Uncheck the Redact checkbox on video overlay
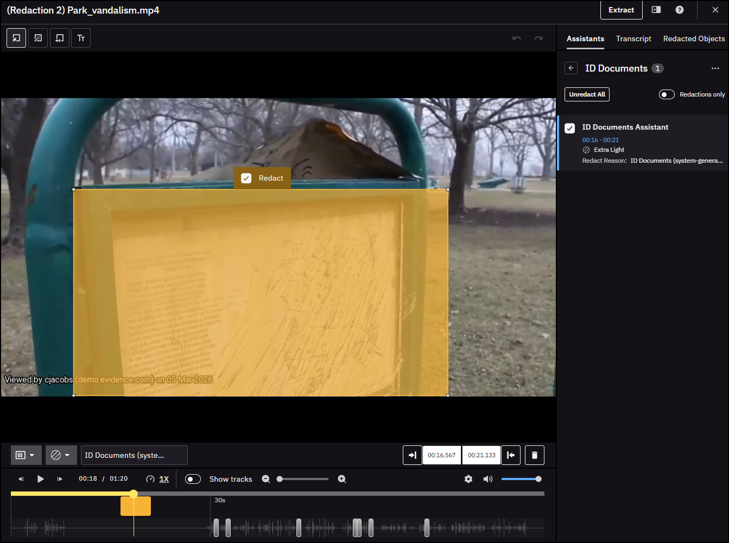Image resolution: width=729 pixels, height=543 pixels. tap(246, 178)
